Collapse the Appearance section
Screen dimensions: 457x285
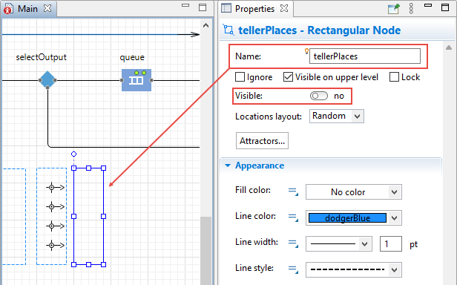(228, 166)
